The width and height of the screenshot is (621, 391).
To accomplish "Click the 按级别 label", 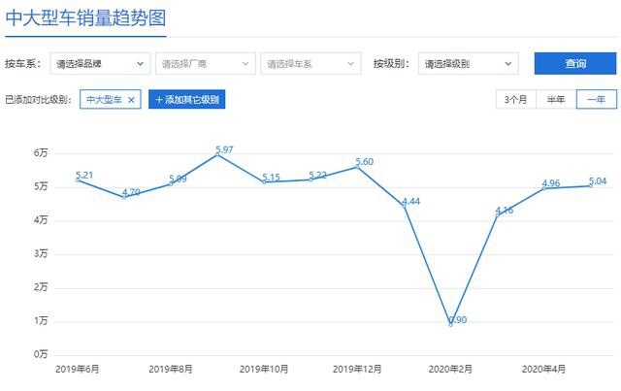I will tap(391, 63).
